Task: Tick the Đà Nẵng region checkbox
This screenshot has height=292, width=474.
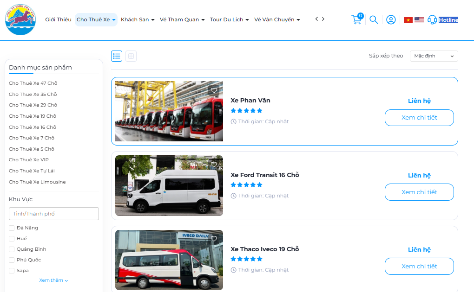Action: click(x=12, y=228)
